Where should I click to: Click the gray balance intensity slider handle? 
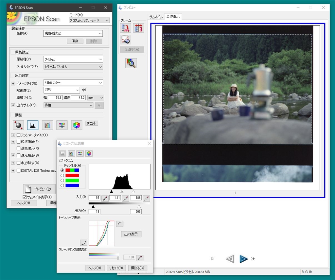tap(118, 258)
